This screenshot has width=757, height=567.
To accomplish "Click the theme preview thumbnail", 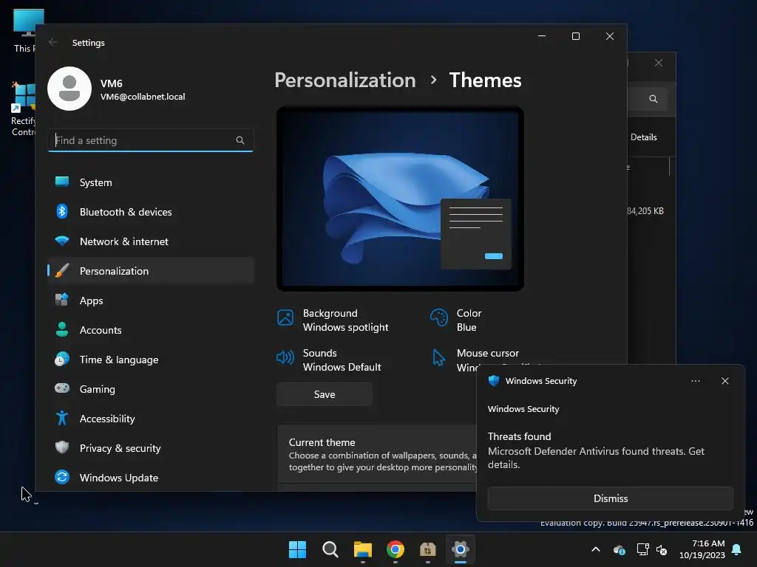I will tap(400, 199).
